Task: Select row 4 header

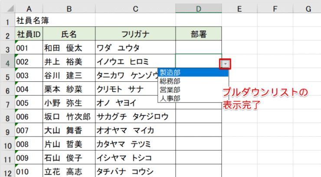Action: pos(7,61)
